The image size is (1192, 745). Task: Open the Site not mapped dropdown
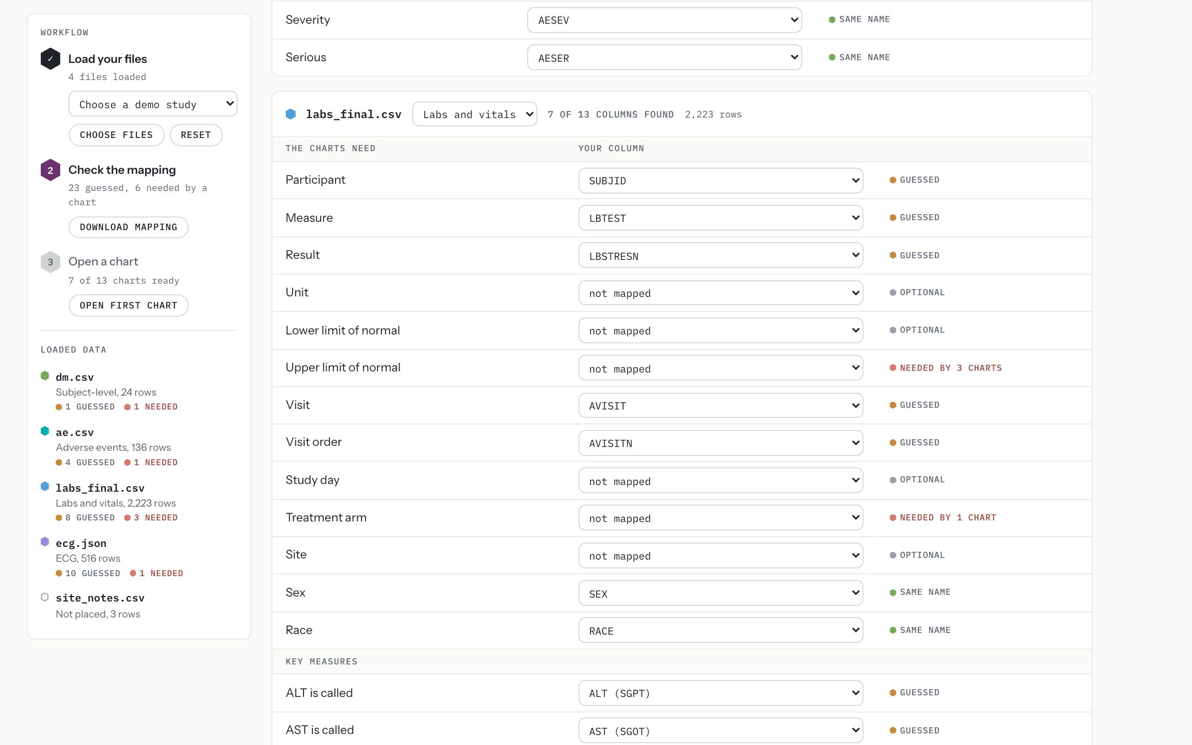tap(721, 556)
